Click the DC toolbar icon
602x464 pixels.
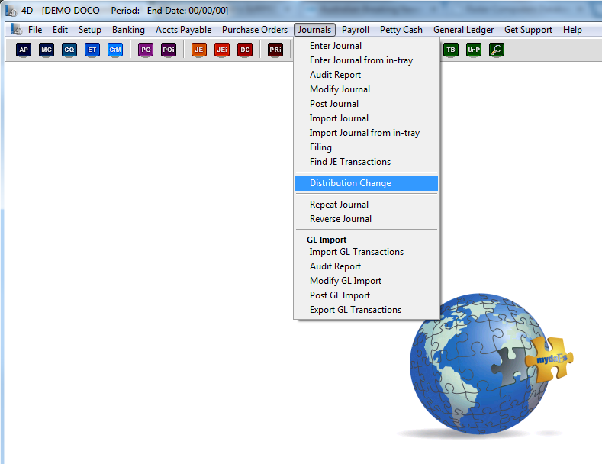point(245,50)
